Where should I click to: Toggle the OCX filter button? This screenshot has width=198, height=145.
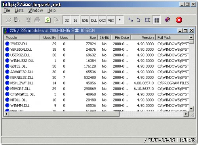click(103, 20)
